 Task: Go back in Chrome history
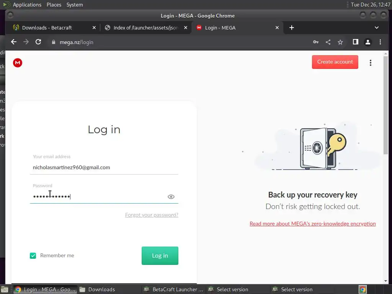pos(14,42)
